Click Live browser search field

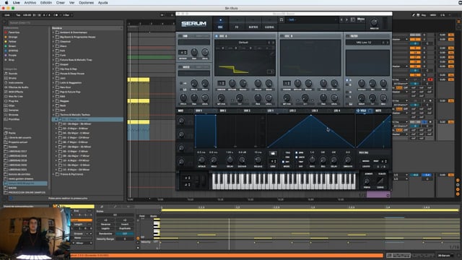point(65,22)
